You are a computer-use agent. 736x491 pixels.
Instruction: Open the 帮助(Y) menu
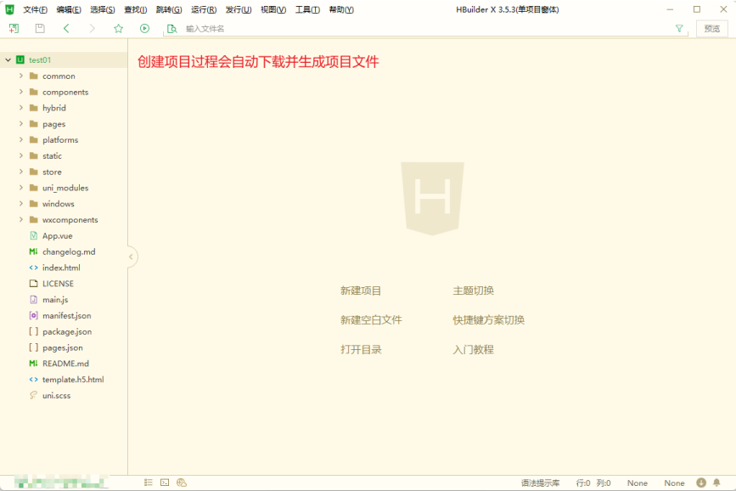tap(341, 9)
